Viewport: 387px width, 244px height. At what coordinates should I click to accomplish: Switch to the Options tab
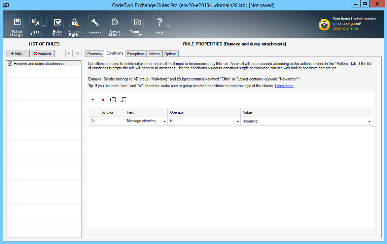(170, 54)
